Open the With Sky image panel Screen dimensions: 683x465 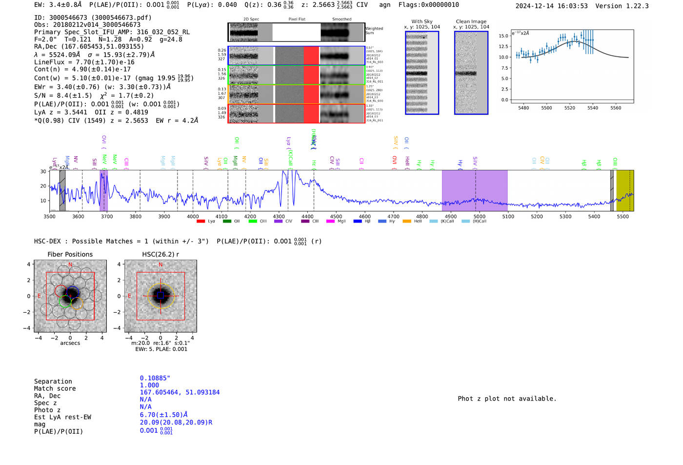click(422, 73)
